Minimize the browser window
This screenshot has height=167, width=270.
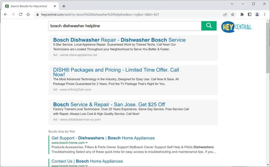(243, 4)
